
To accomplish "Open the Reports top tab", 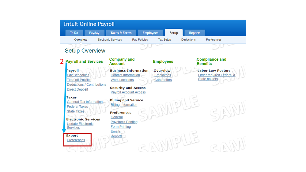I will coord(195,33).
